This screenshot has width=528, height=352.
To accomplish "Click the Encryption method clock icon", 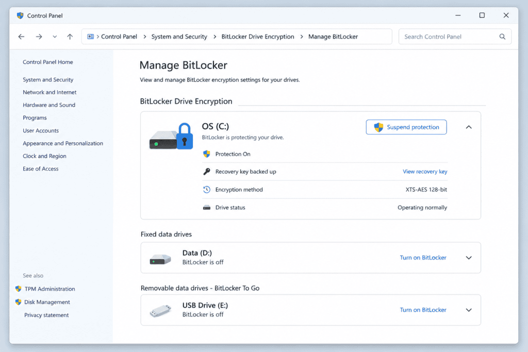I will pos(206,190).
